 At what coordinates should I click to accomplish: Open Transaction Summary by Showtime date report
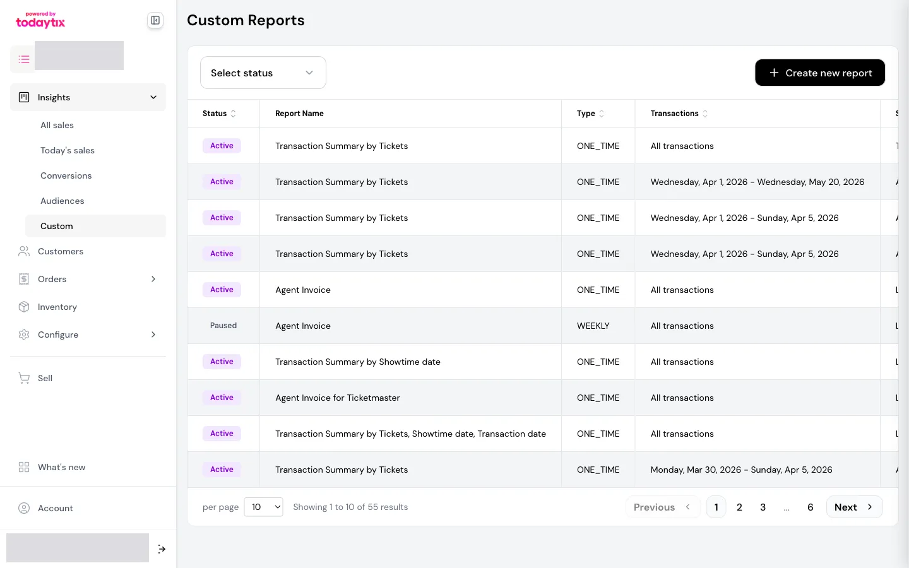[x=358, y=362]
